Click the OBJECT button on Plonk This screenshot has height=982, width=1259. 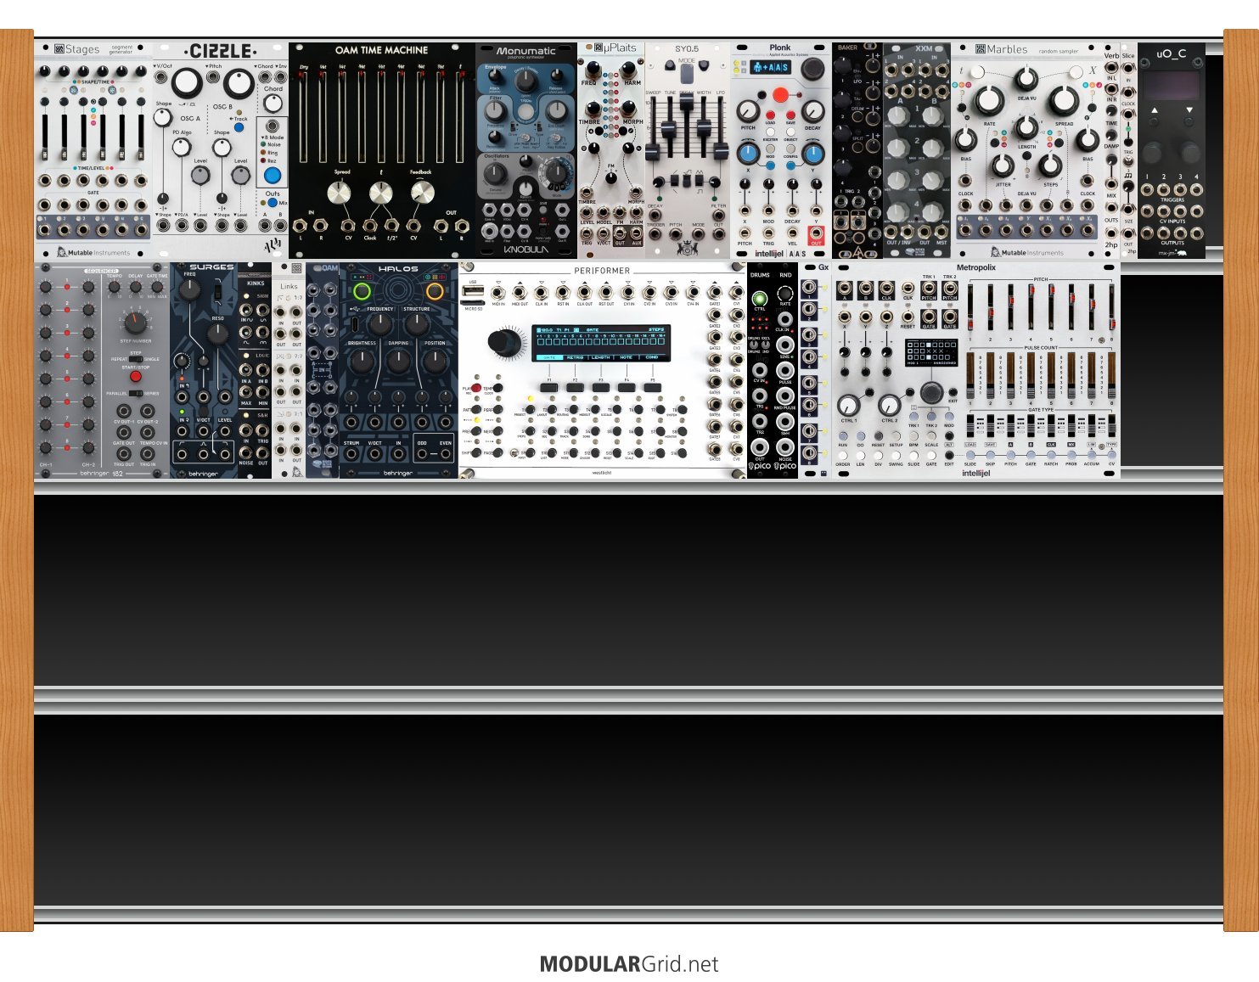pos(791,132)
